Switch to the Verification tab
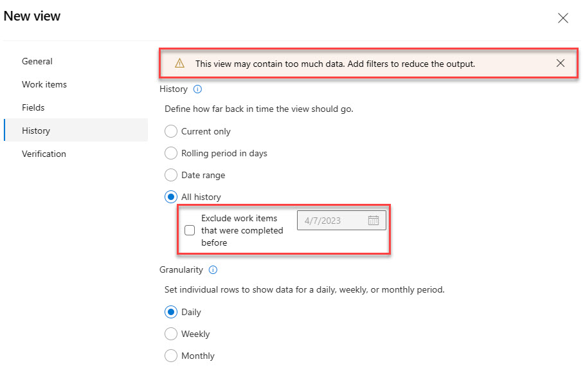This screenshot has width=585, height=373. (x=44, y=154)
